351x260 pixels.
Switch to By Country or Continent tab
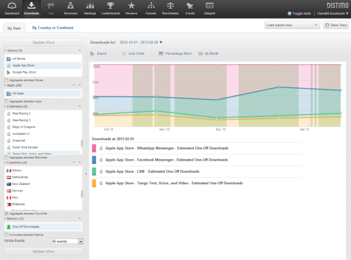[x=54, y=27]
